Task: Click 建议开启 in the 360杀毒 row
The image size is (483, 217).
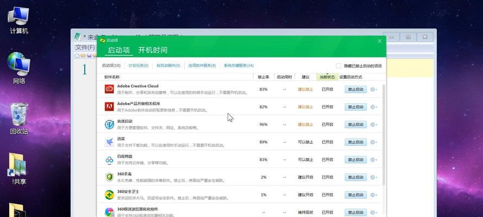Action: click(305, 177)
